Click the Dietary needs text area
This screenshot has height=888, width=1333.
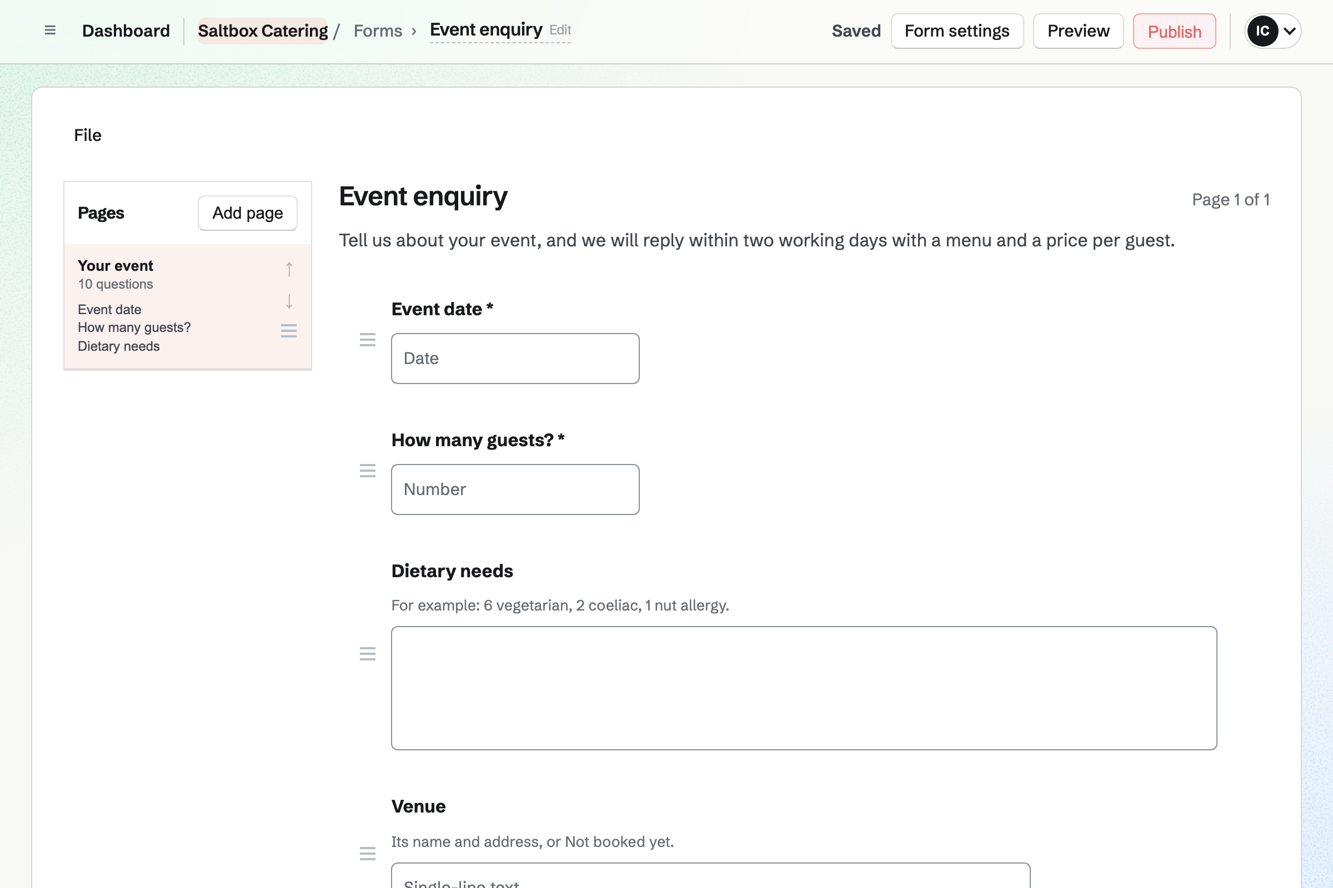[804, 688]
